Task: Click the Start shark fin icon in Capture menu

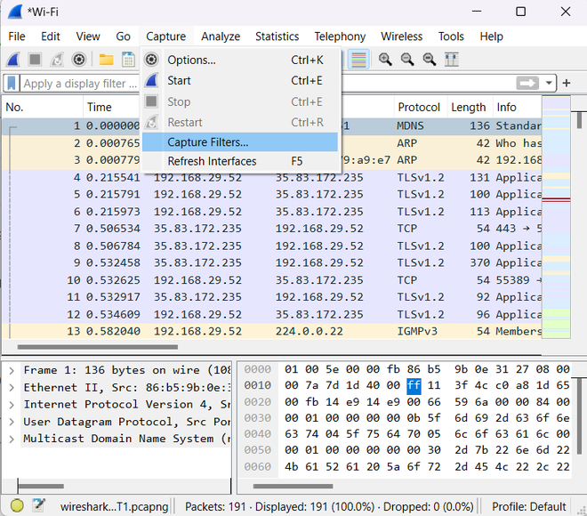Action: [x=151, y=80]
